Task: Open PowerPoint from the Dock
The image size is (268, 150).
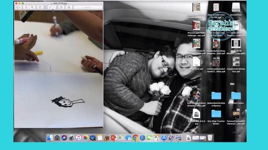Action: pyautogui.click(x=114, y=137)
